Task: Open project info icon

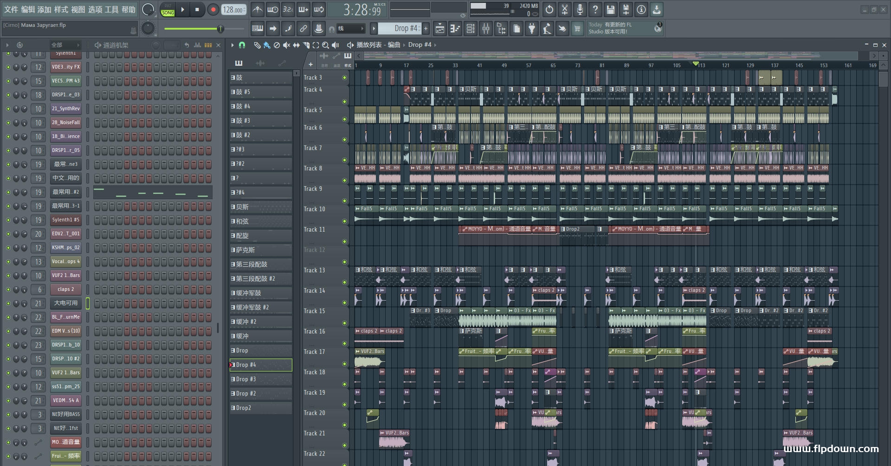Action: click(x=641, y=9)
